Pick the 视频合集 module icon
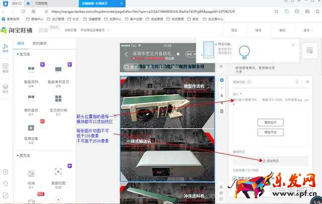 (x=31, y=128)
